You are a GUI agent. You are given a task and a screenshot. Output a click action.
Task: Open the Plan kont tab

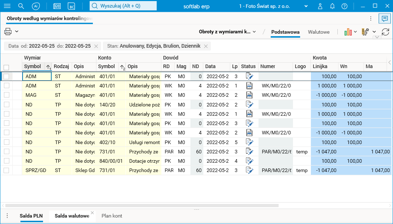pos(112,216)
